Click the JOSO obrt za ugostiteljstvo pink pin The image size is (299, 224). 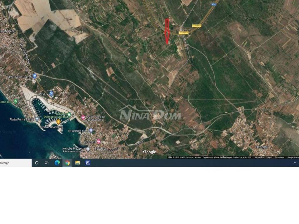click(x=83, y=117)
